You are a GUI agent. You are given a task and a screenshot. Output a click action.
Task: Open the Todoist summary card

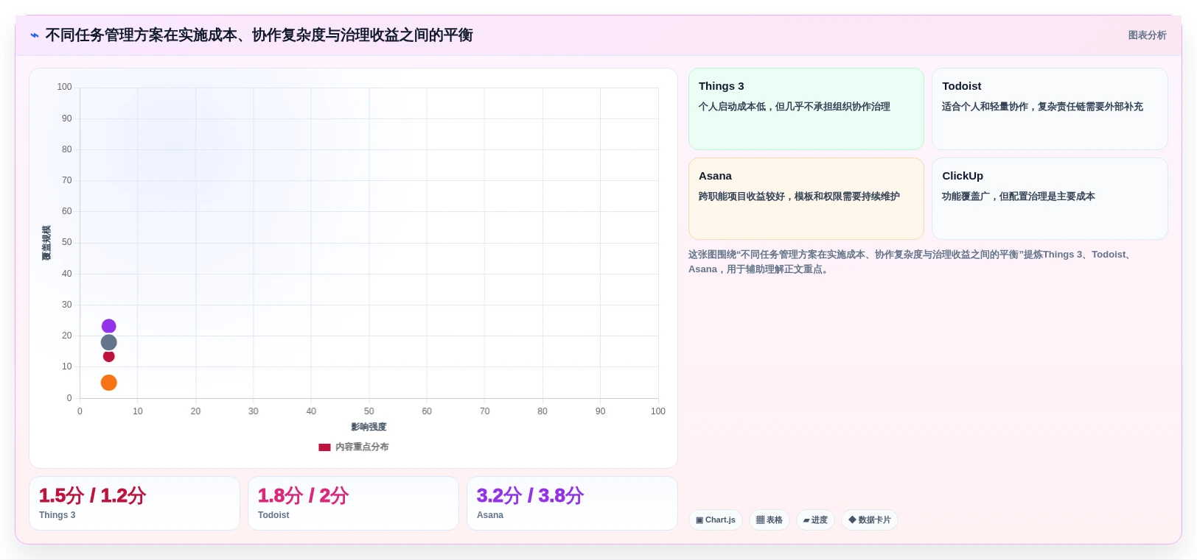point(1050,109)
